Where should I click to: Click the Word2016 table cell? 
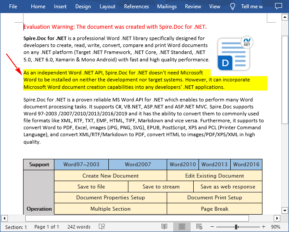(x=246, y=165)
